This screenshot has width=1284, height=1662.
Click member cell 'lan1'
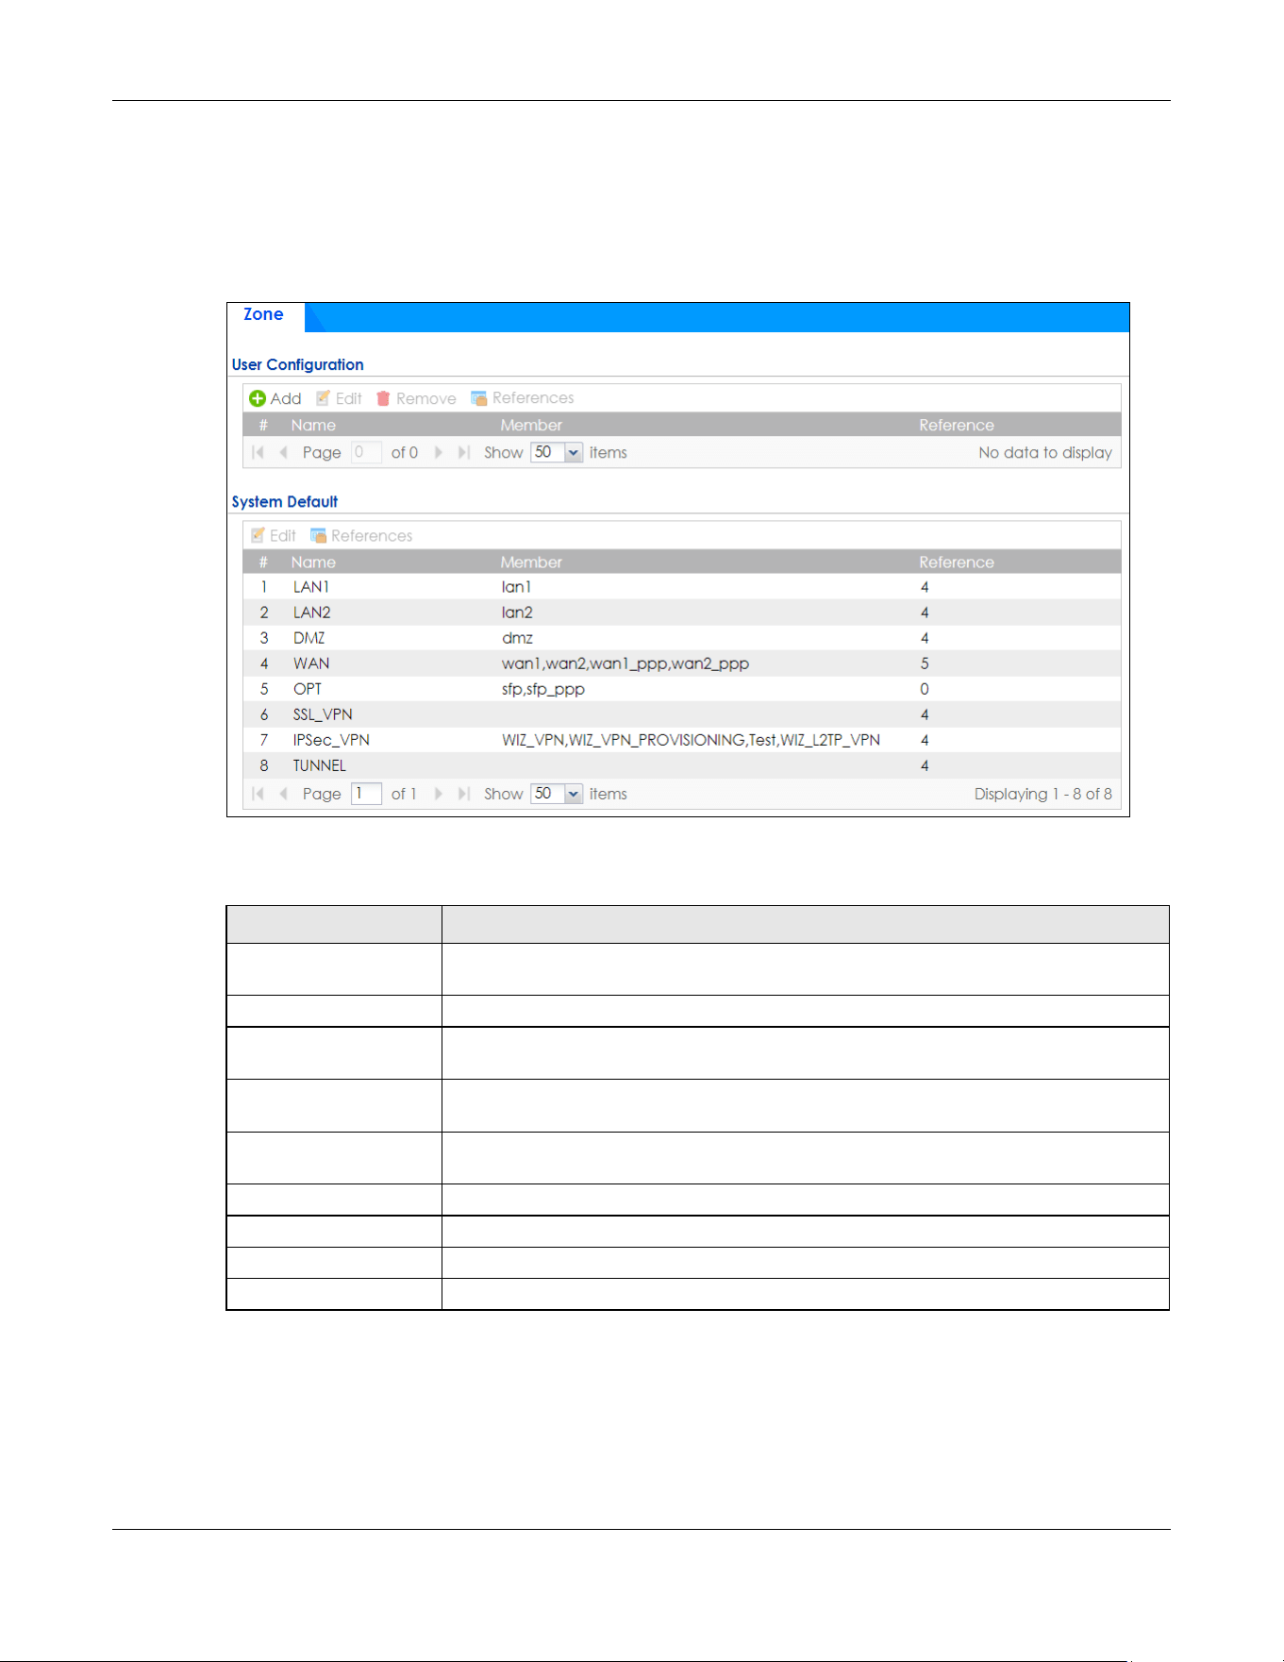[516, 587]
